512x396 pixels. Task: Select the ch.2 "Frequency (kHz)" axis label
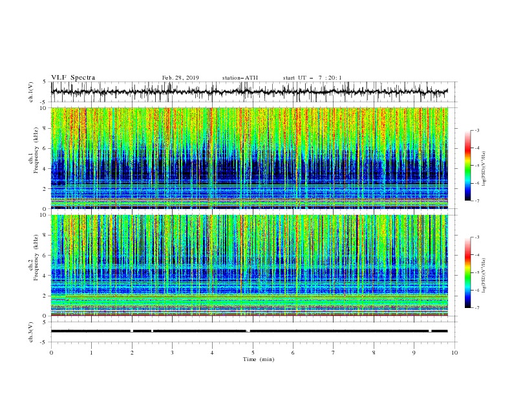coord(36,258)
